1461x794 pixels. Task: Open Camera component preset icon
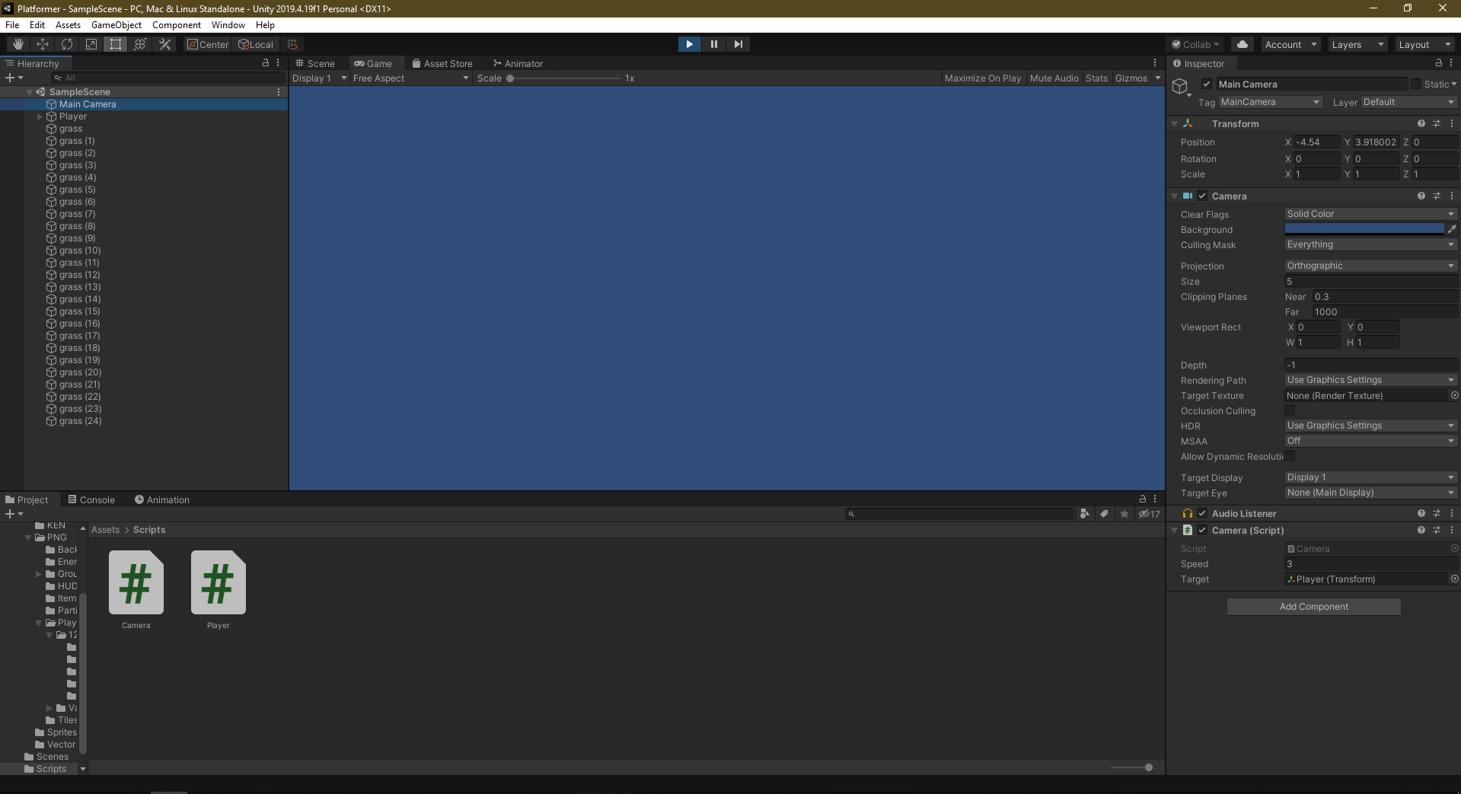(x=1436, y=196)
